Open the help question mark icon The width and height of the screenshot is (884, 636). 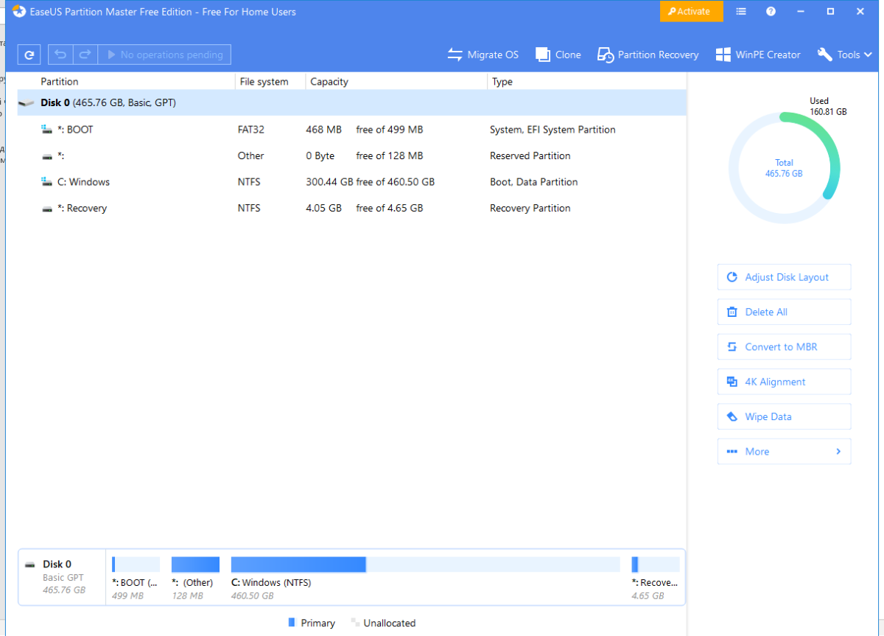pyautogui.click(x=771, y=11)
